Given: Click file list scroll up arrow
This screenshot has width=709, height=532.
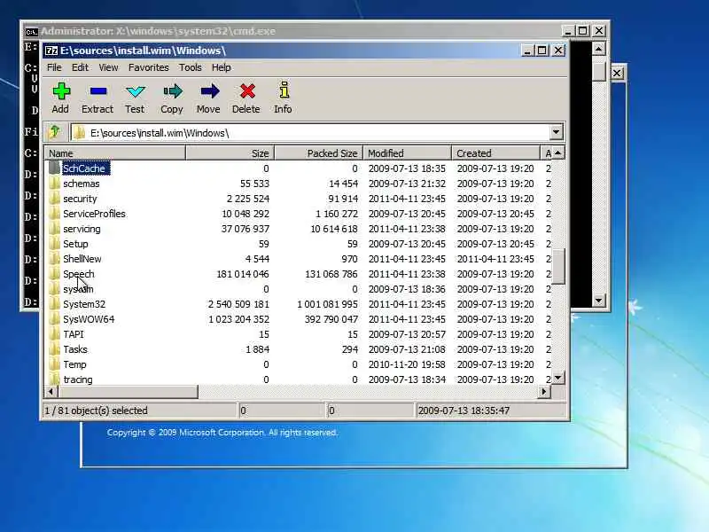Looking at the screenshot, I should point(558,153).
